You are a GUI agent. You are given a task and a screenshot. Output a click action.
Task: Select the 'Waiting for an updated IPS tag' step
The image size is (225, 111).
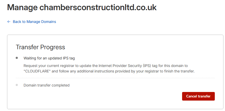[49, 58]
